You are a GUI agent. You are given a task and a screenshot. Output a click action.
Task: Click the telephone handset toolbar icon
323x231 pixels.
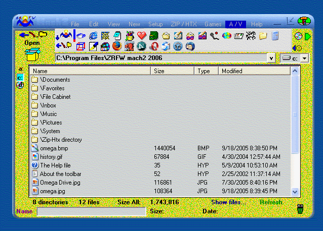click(x=214, y=36)
